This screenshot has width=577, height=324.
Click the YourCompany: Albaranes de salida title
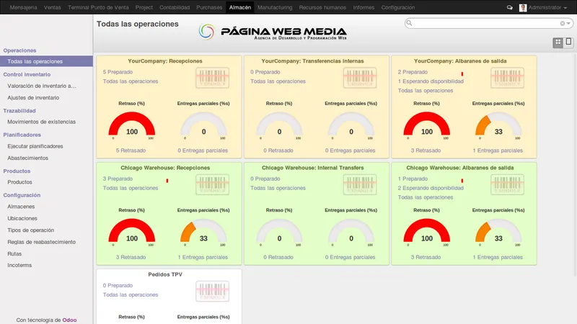(460, 61)
